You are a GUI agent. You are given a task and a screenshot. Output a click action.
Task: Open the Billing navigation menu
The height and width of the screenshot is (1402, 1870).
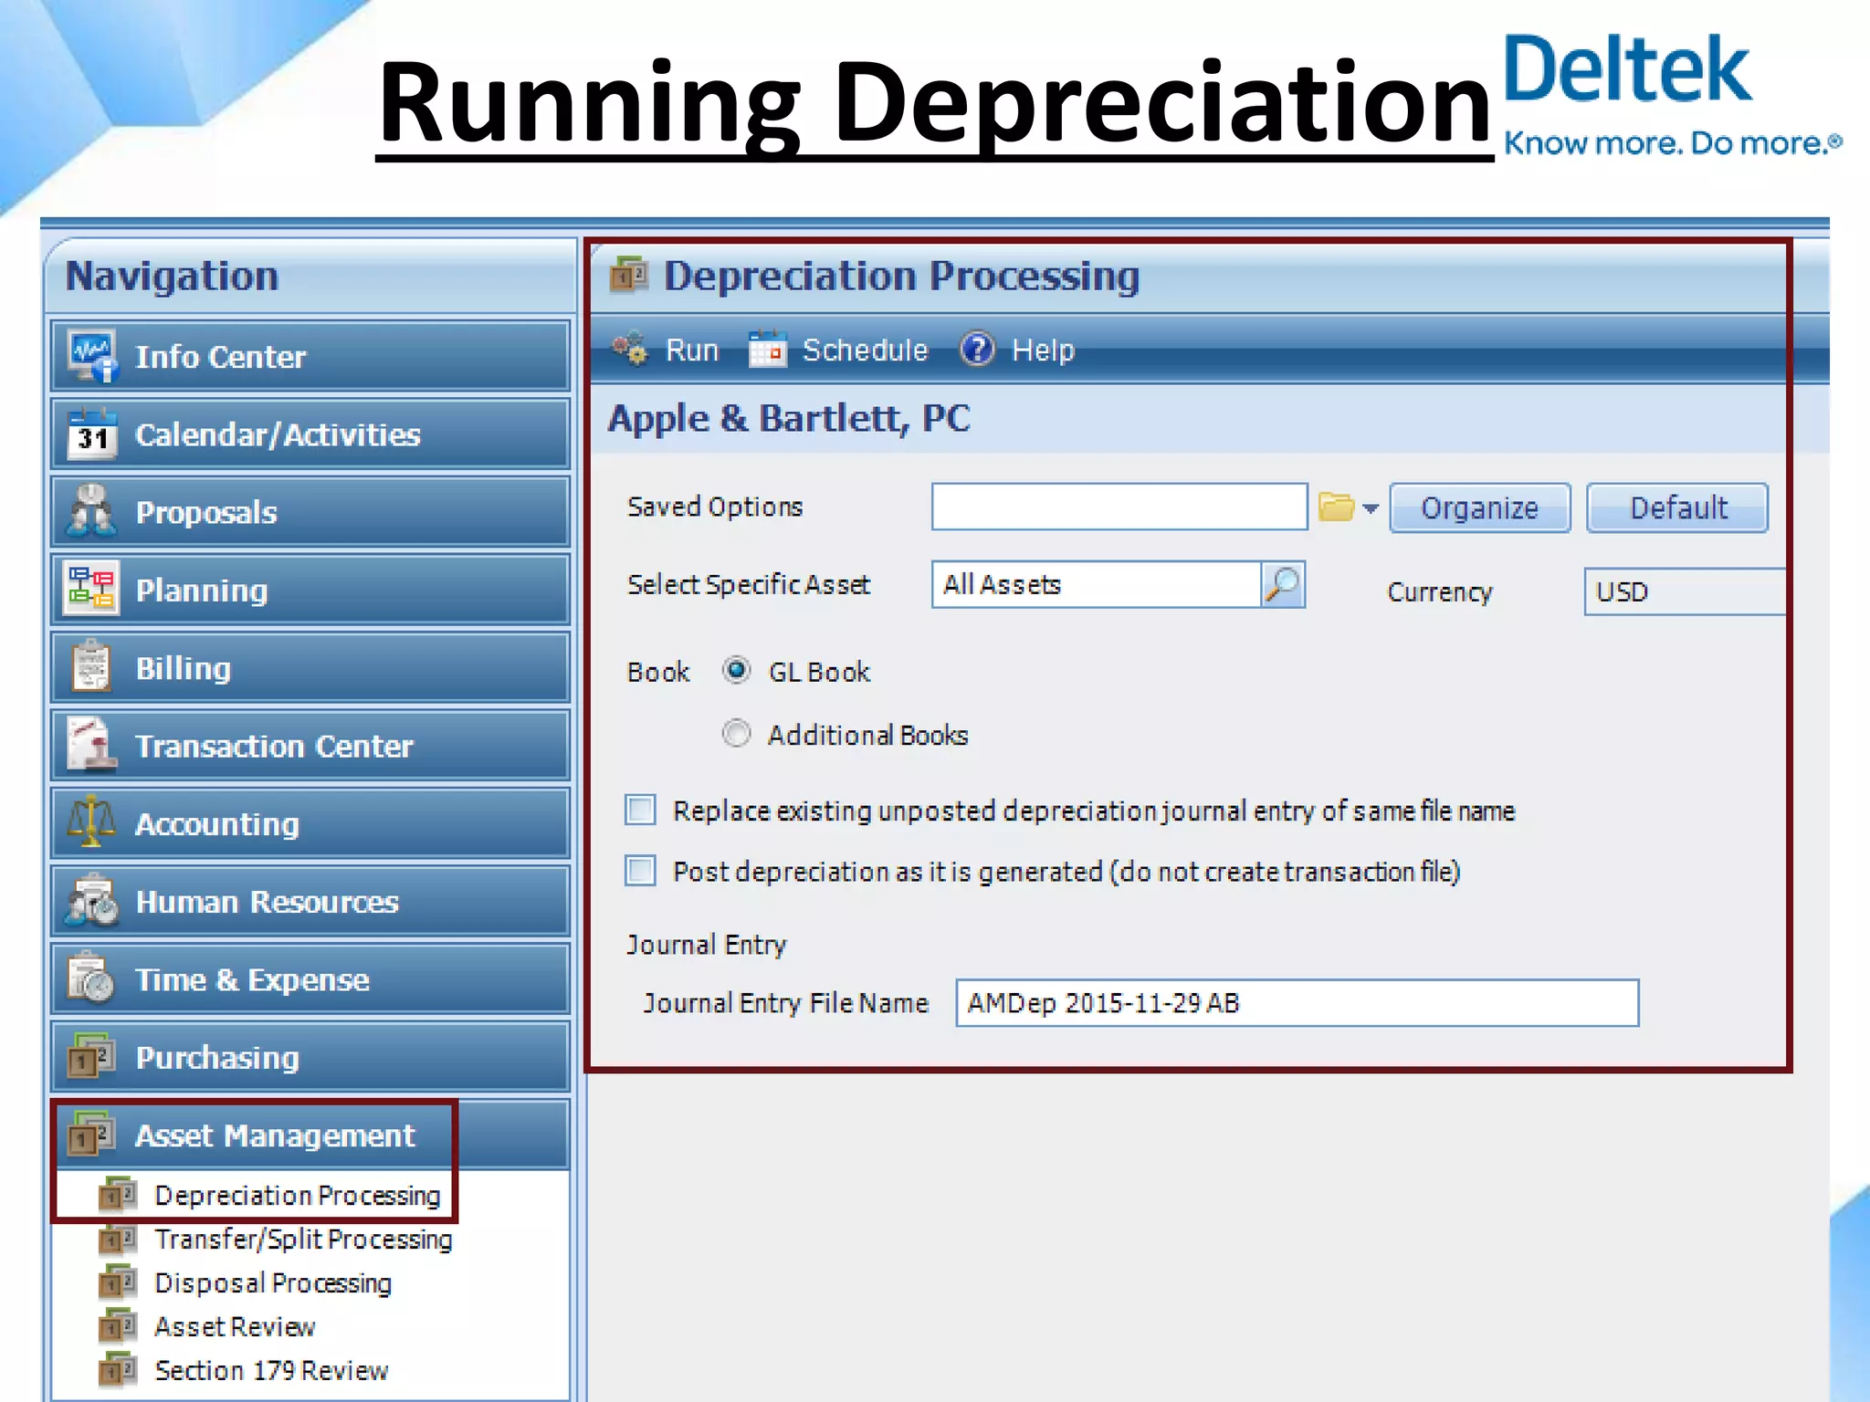[x=310, y=667]
